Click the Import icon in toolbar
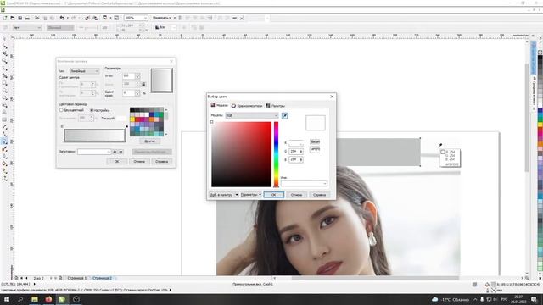 click(x=87, y=18)
